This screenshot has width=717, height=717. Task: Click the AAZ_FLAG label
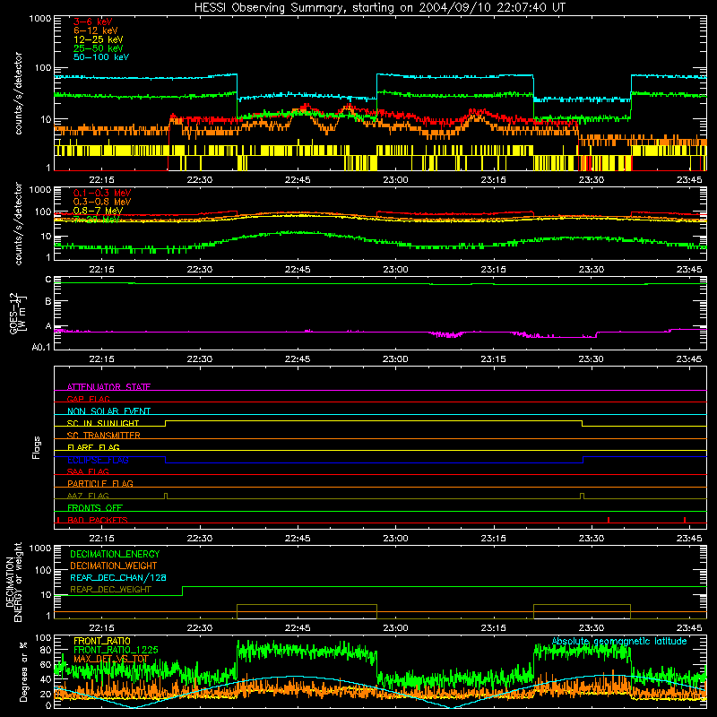pos(88,496)
